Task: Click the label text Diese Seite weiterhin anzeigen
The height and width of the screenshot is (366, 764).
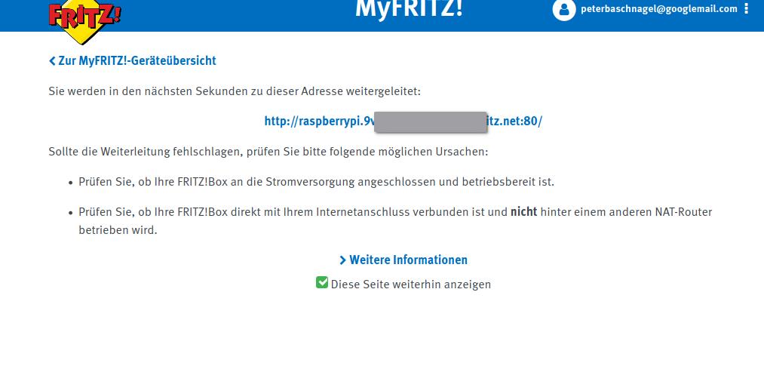Action: 410,284
